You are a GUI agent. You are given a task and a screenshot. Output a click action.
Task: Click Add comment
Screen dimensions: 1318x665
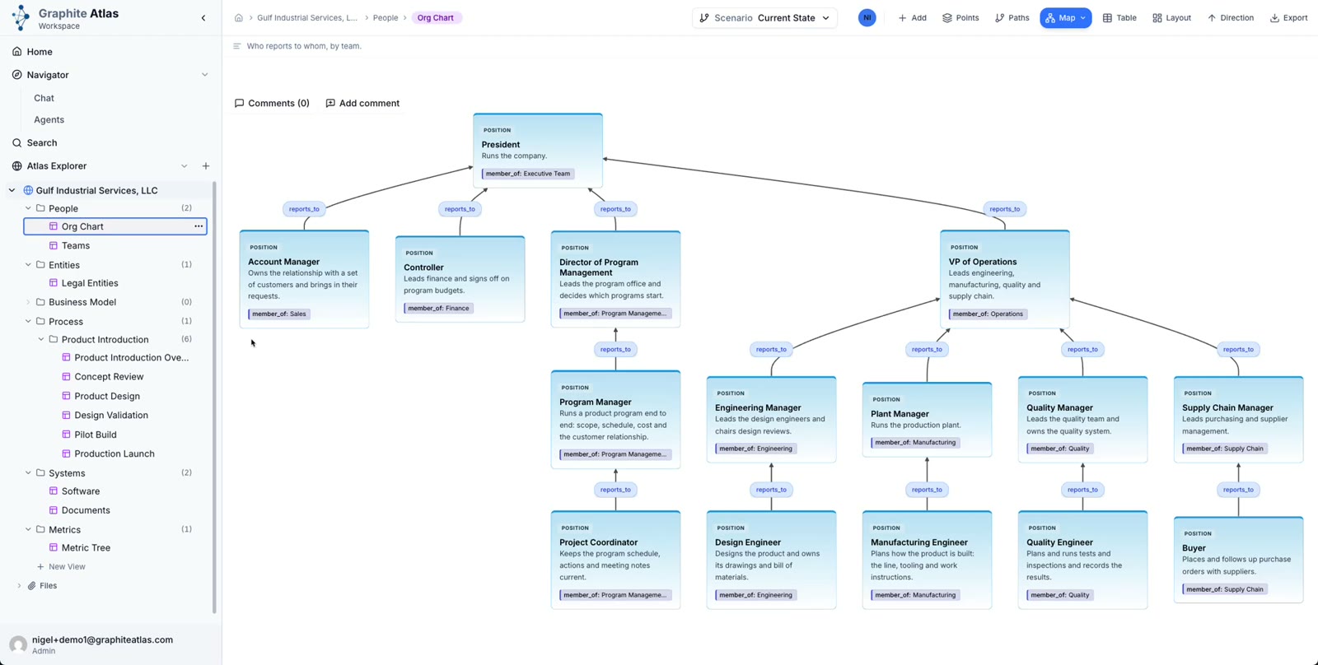(x=362, y=104)
